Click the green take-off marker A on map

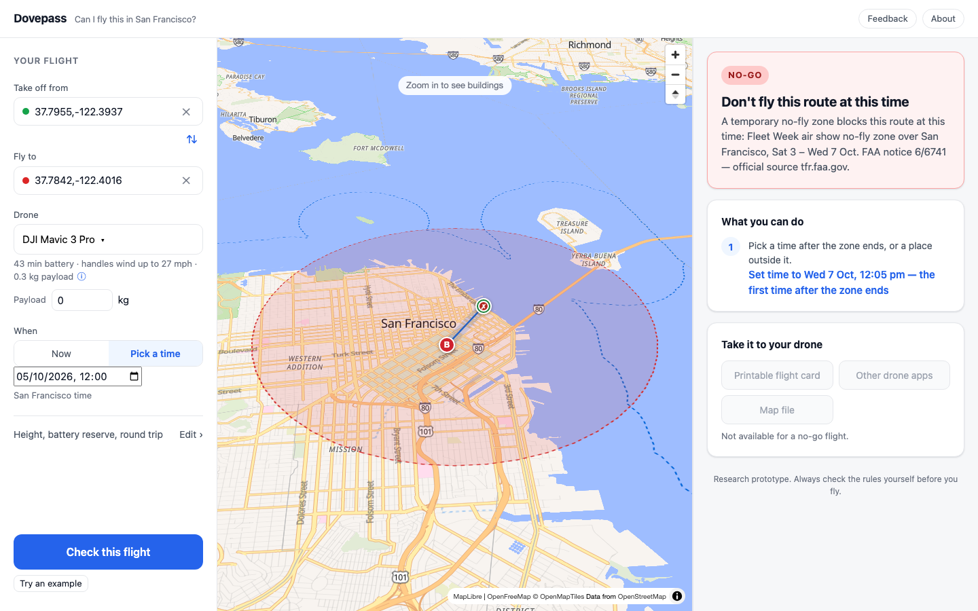pyautogui.click(x=483, y=306)
